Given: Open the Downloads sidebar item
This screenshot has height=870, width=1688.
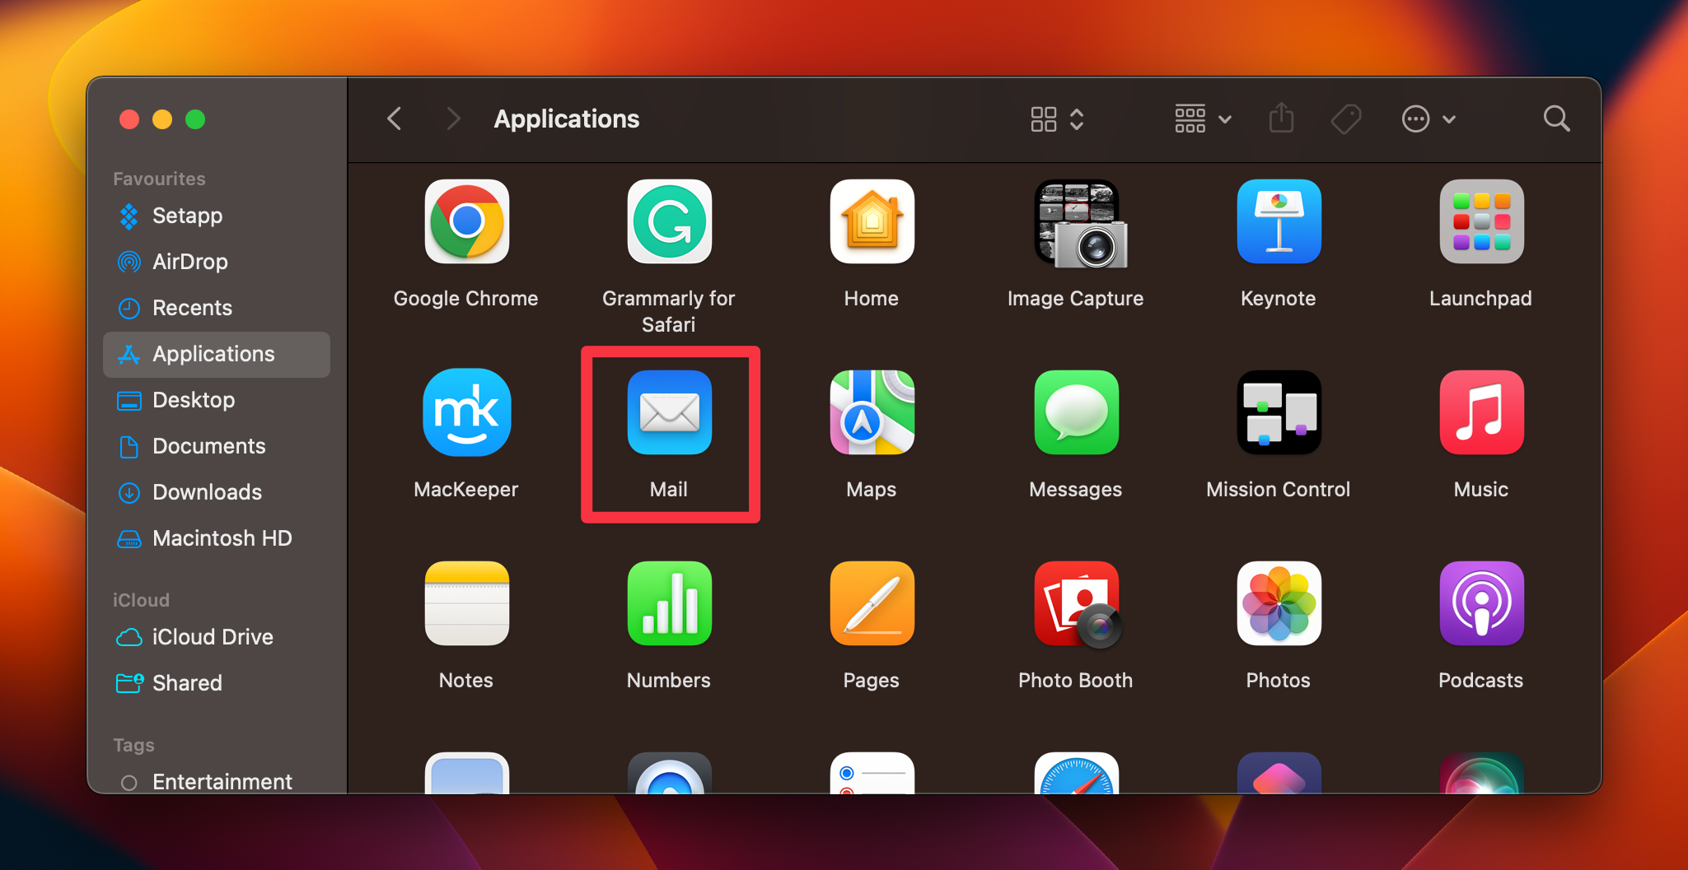Looking at the screenshot, I should 207,492.
